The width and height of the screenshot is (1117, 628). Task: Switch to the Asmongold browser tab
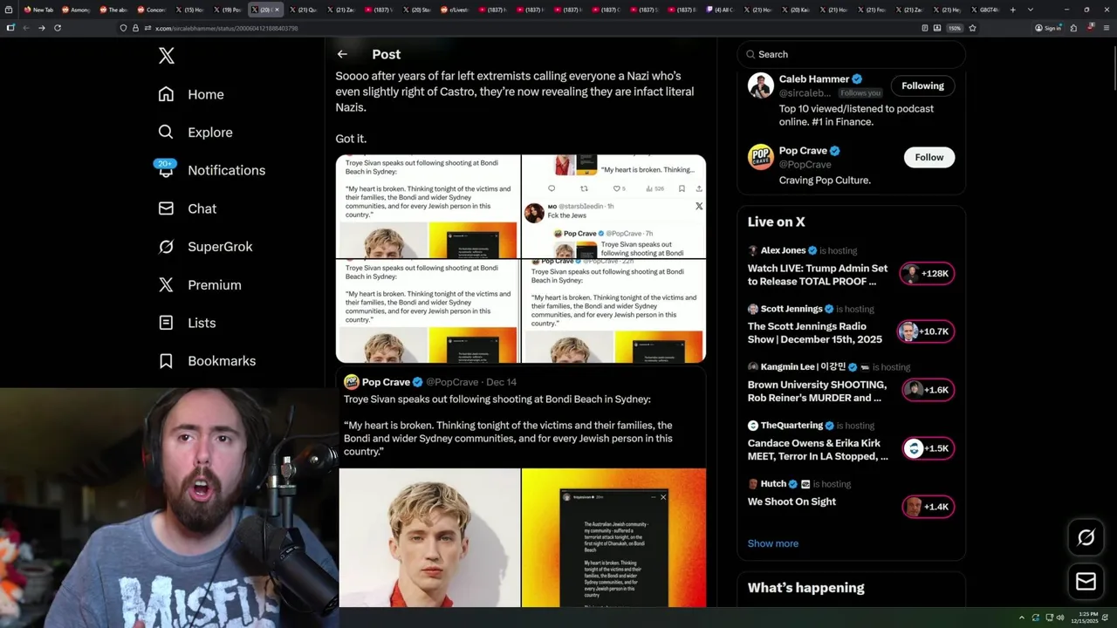(x=75, y=10)
